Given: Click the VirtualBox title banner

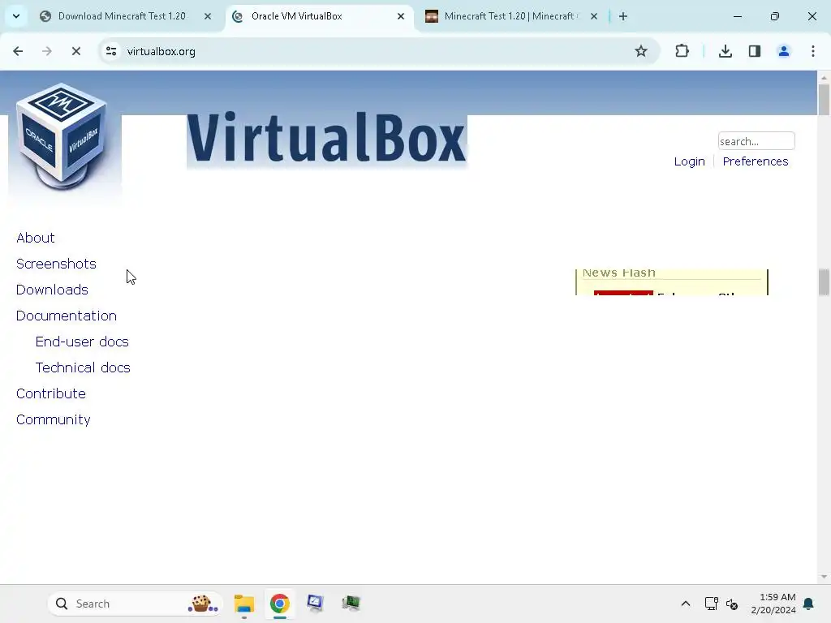Looking at the screenshot, I should 326,137.
